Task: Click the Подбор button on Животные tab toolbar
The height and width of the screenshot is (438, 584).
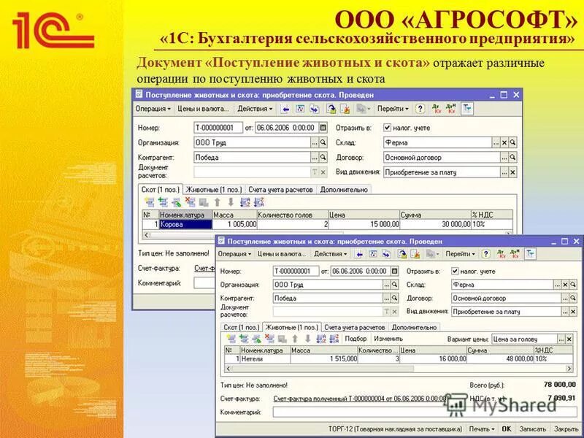Action: click(356, 339)
